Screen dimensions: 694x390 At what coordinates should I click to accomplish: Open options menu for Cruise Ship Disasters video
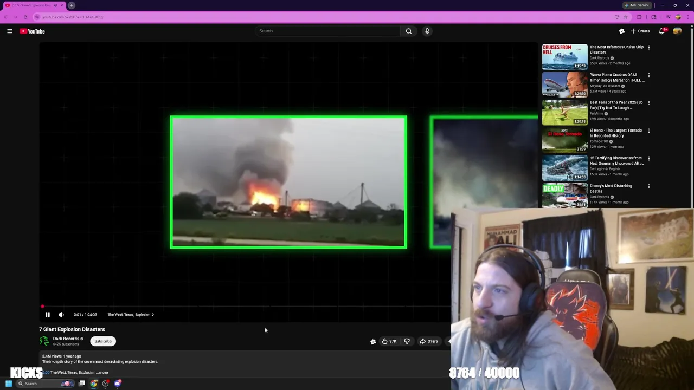coord(648,48)
